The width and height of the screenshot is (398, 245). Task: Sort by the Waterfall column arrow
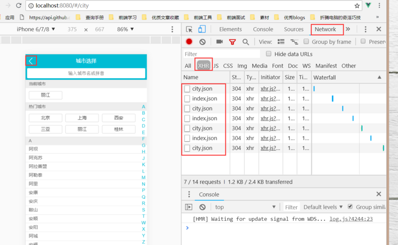pyautogui.click(x=379, y=77)
